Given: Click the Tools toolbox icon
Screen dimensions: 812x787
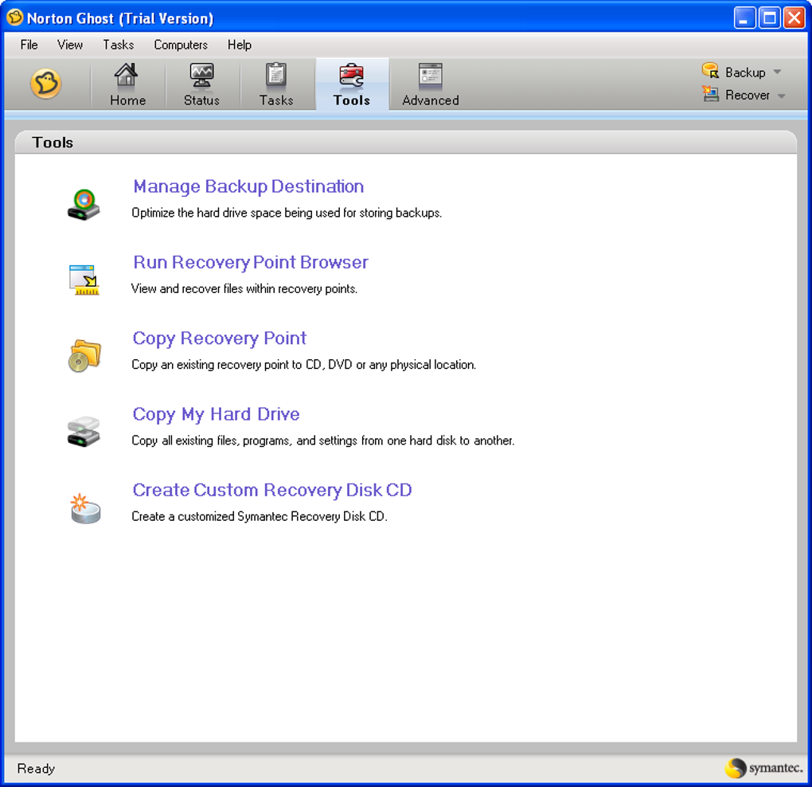Looking at the screenshot, I should pos(352,75).
